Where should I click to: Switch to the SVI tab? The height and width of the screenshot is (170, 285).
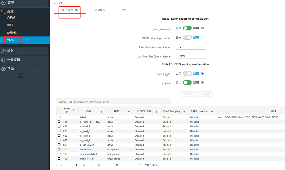click(x=125, y=10)
